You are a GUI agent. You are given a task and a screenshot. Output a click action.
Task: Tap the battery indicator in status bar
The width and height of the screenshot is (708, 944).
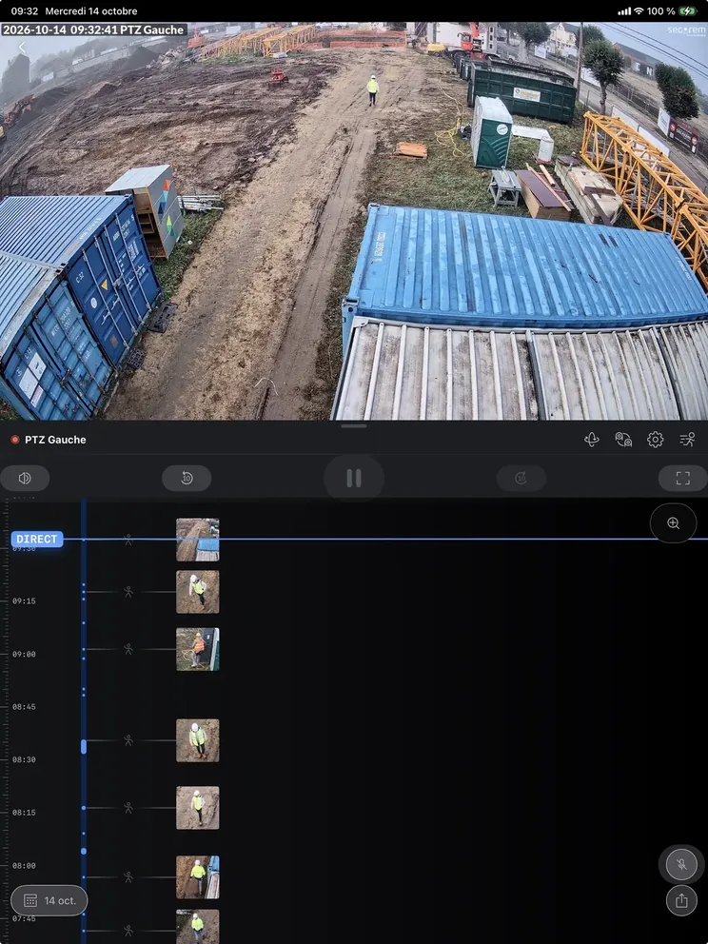(687, 10)
